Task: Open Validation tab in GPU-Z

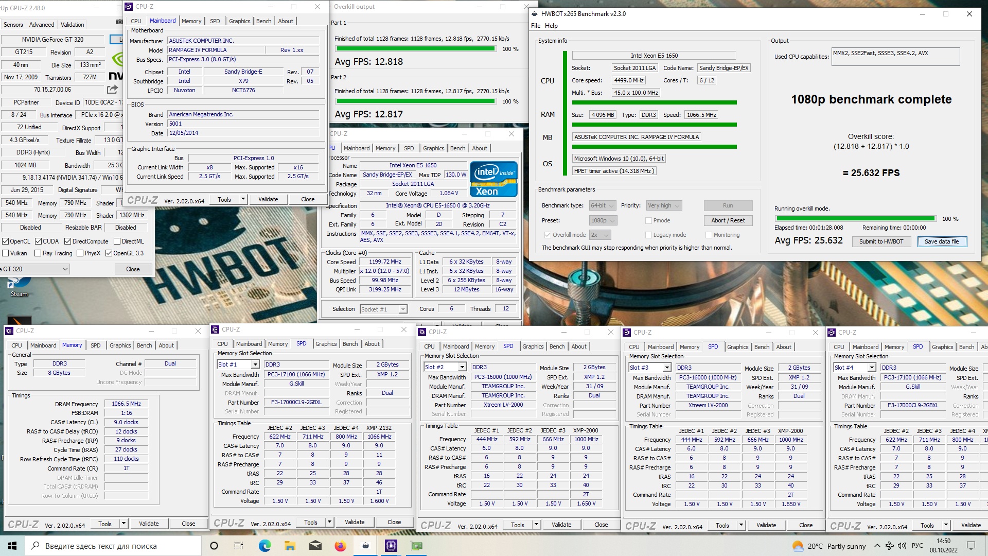Action: [x=72, y=25]
